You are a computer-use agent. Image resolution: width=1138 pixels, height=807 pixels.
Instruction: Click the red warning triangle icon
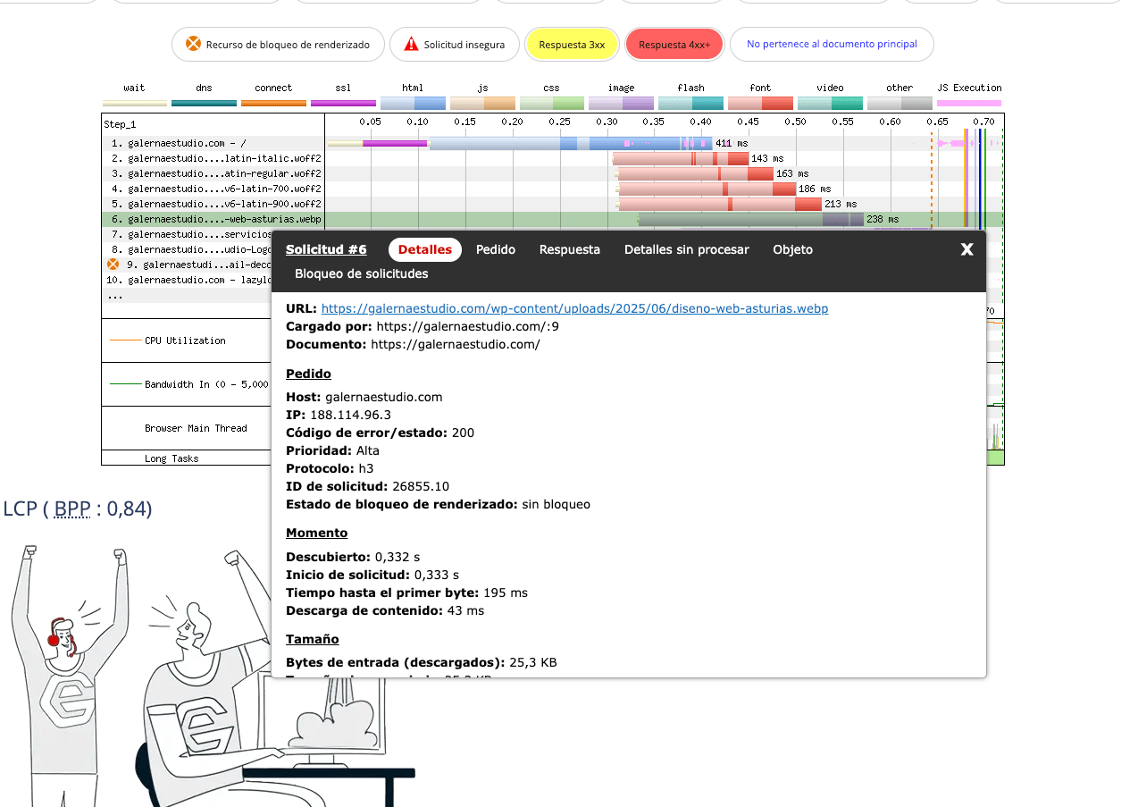point(411,44)
